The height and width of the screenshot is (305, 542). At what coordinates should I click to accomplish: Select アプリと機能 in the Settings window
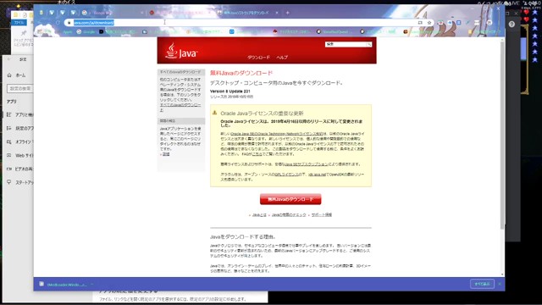point(19,114)
